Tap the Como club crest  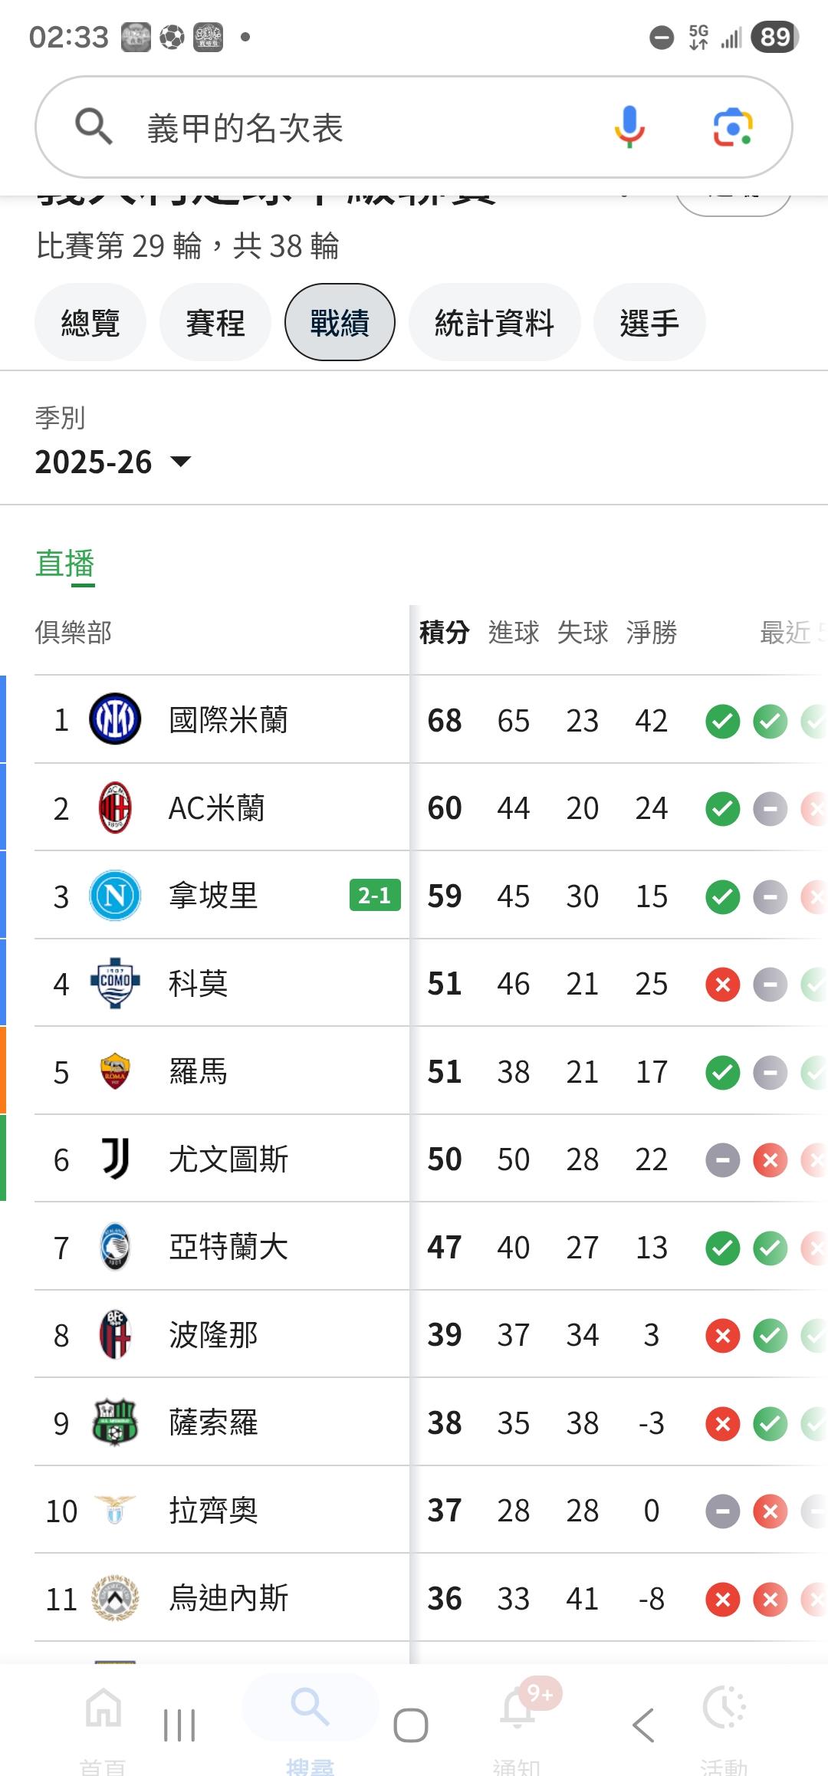coord(115,983)
